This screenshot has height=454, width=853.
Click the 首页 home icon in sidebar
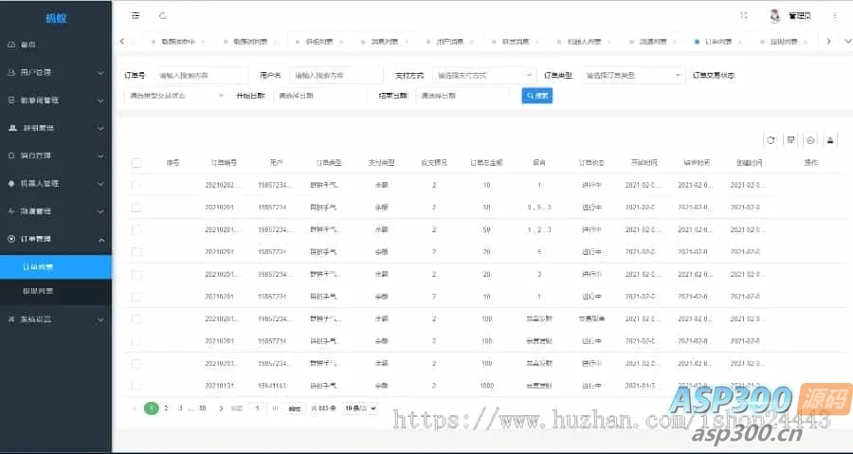[x=11, y=45]
